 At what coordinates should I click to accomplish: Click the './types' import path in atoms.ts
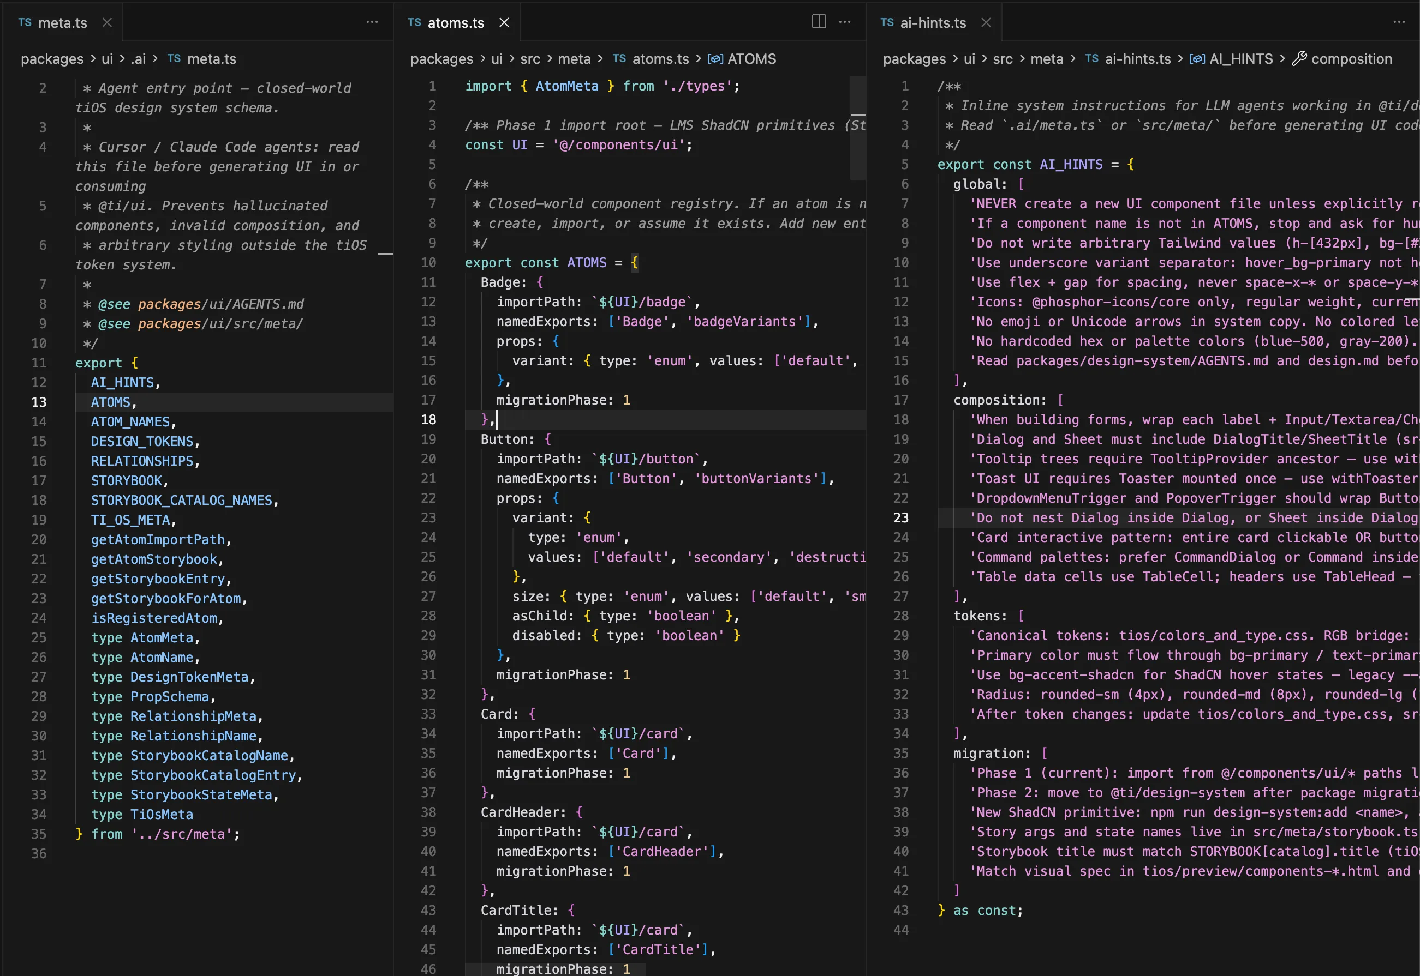click(x=698, y=86)
